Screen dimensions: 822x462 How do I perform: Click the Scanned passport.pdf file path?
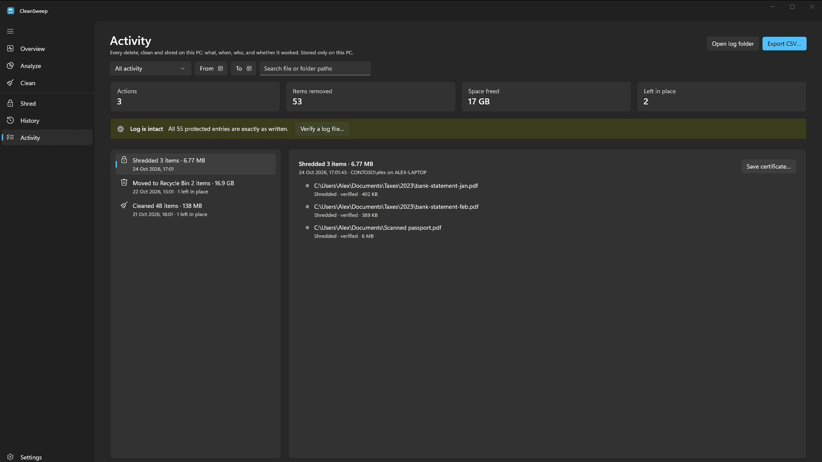point(378,228)
